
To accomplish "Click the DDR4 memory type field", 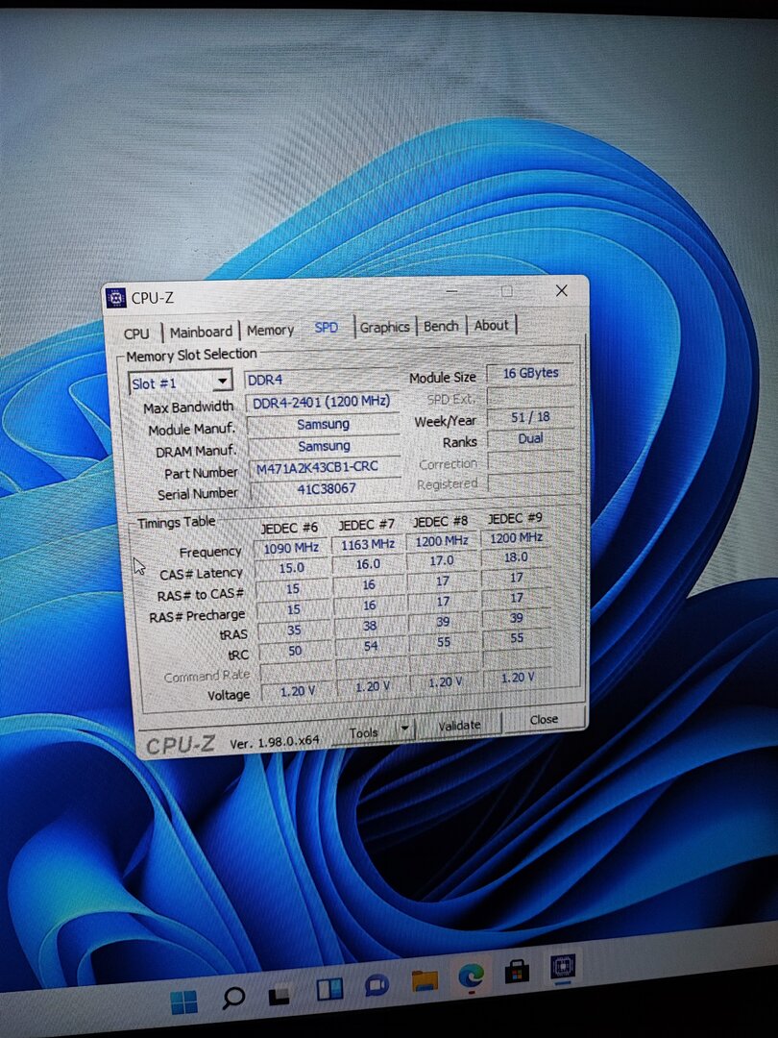I will pos(322,380).
